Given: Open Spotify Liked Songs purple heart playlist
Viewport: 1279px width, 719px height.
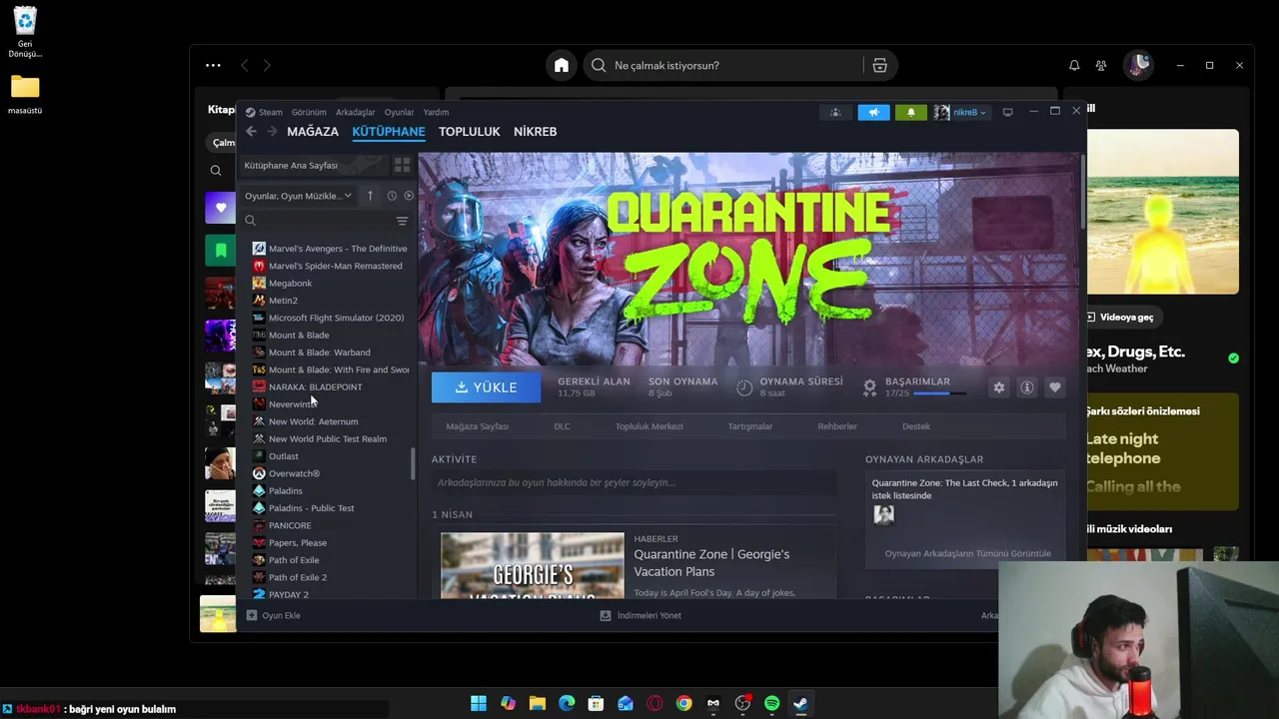Looking at the screenshot, I should (221, 208).
